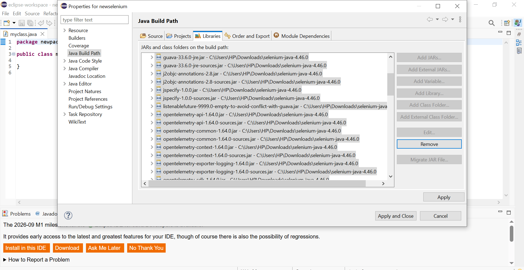Click the Outline view icon in right sidebar

pyautogui.click(x=519, y=42)
